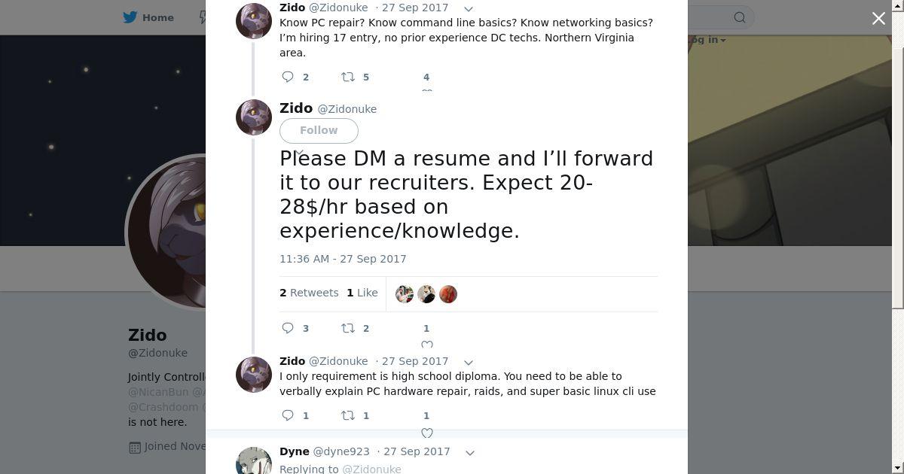904x474 pixels.
Task: Reply to the 'high school diploma' tweet
Action: pos(288,415)
